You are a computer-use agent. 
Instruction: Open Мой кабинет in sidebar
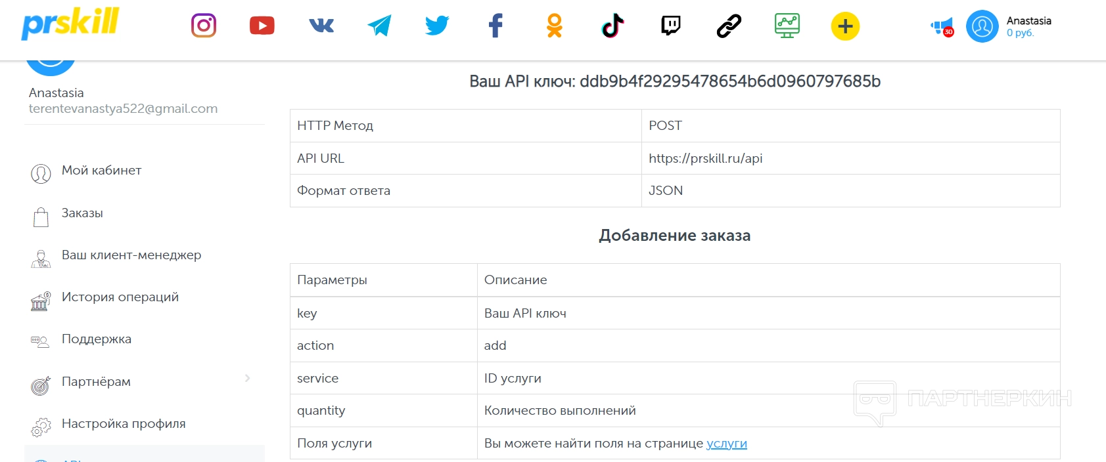pyautogui.click(x=101, y=171)
